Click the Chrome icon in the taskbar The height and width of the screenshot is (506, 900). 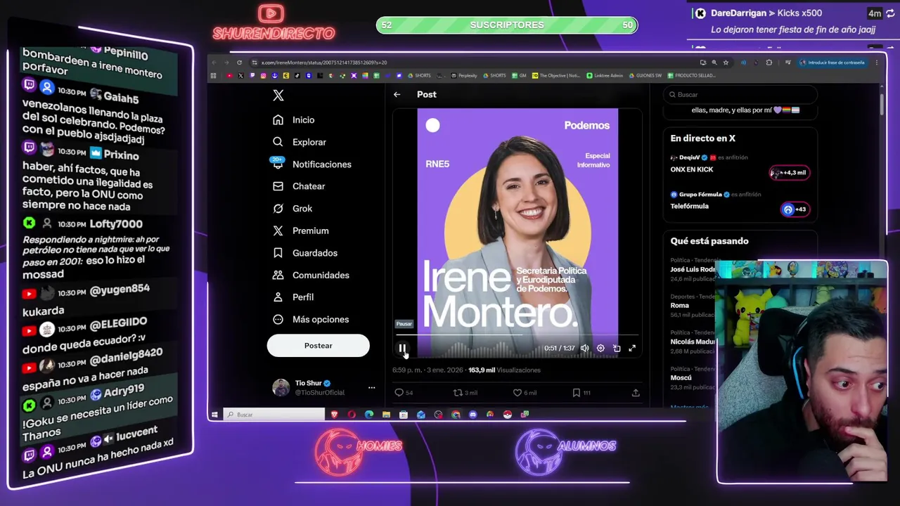tap(456, 415)
